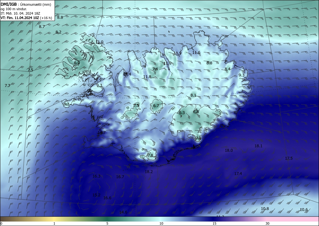Click the 7.4 value in north Iceland
This screenshot has width=319, height=226.
pyautogui.click(x=155, y=69)
